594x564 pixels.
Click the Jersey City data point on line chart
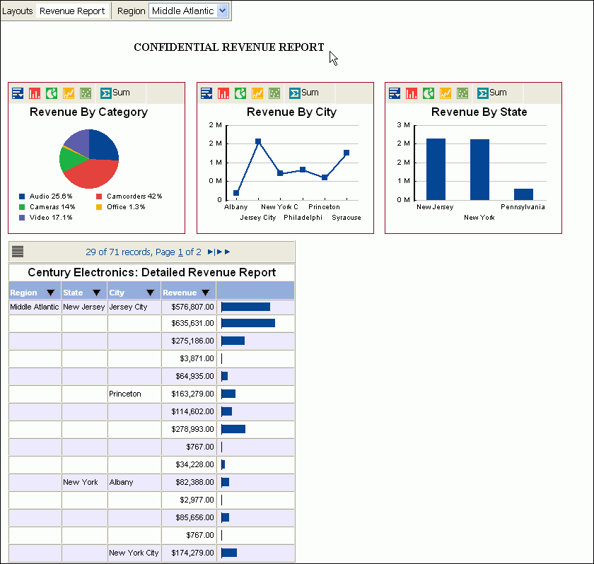click(258, 142)
